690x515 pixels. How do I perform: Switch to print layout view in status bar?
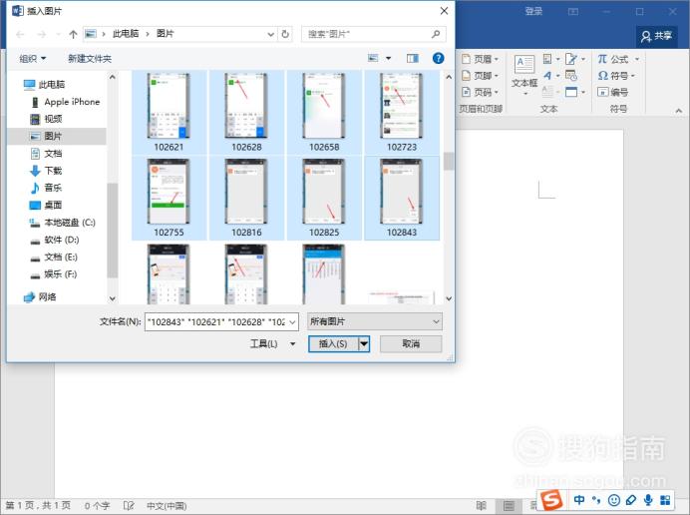tap(509, 506)
